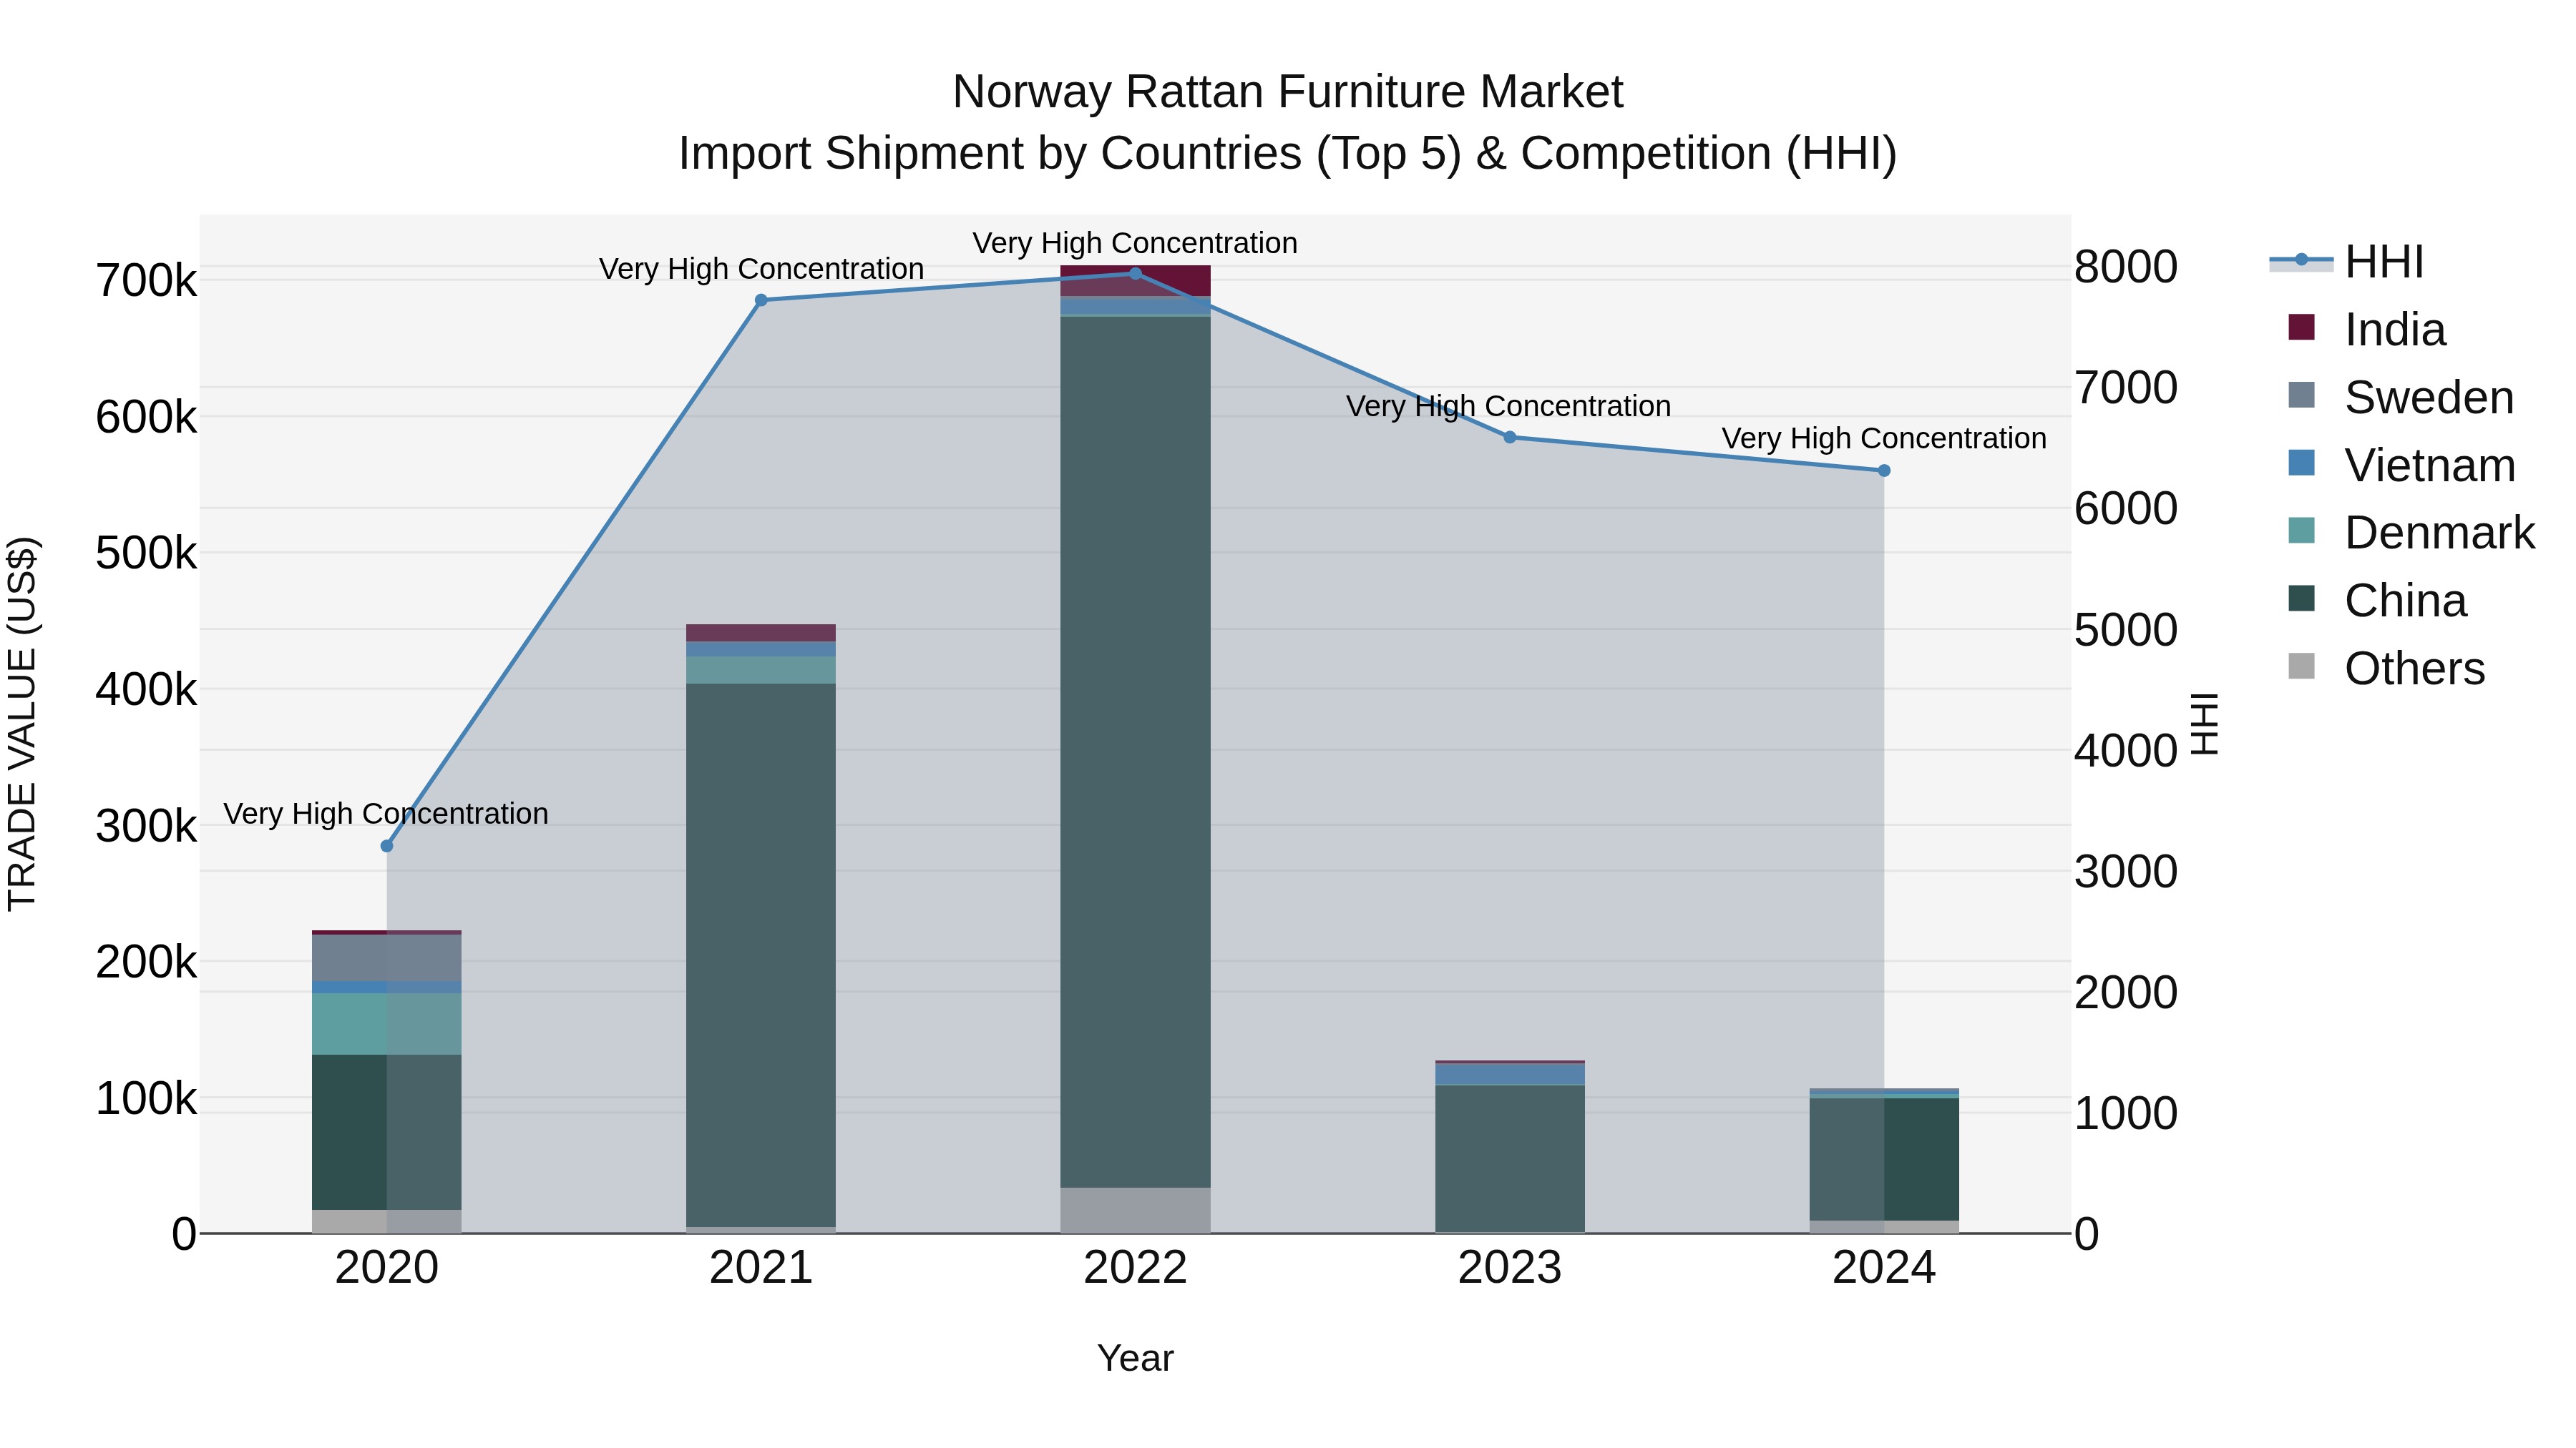Click the 2021 x-axis label
Image resolution: width=2576 pixels, height=1448 pixels.
point(761,1268)
